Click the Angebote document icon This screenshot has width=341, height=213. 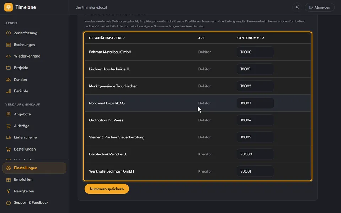9,114
